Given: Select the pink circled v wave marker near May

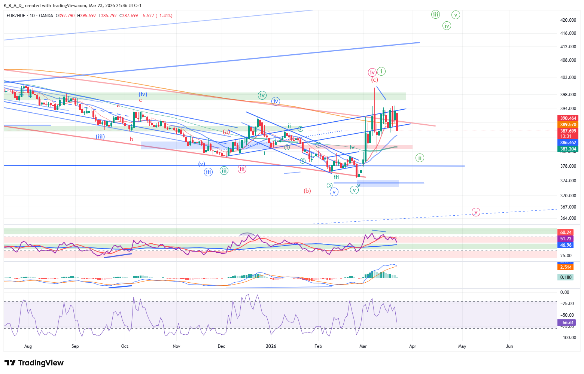Looking at the screenshot, I should tap(475, 212).
